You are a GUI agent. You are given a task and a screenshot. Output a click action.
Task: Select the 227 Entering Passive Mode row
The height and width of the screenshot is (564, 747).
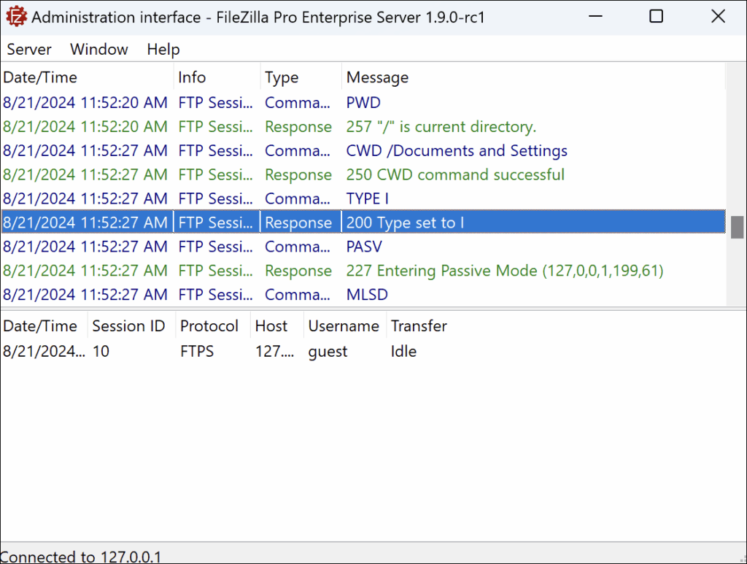[x=504, y=271]
